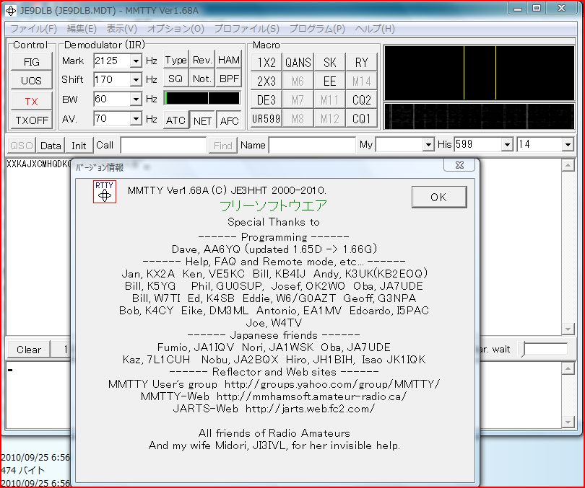Click the FIG control button

[x=31, y=62]
